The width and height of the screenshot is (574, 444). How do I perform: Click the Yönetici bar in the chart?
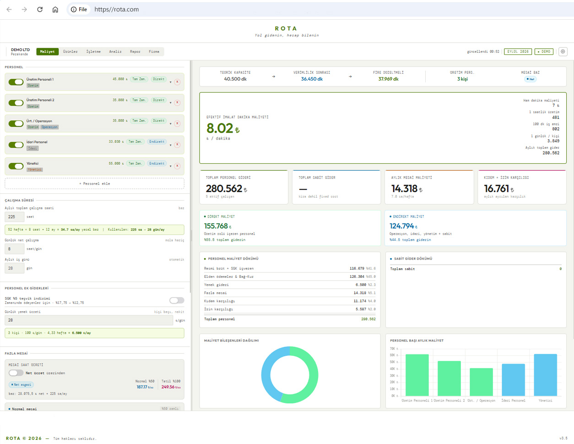(545, 375)
